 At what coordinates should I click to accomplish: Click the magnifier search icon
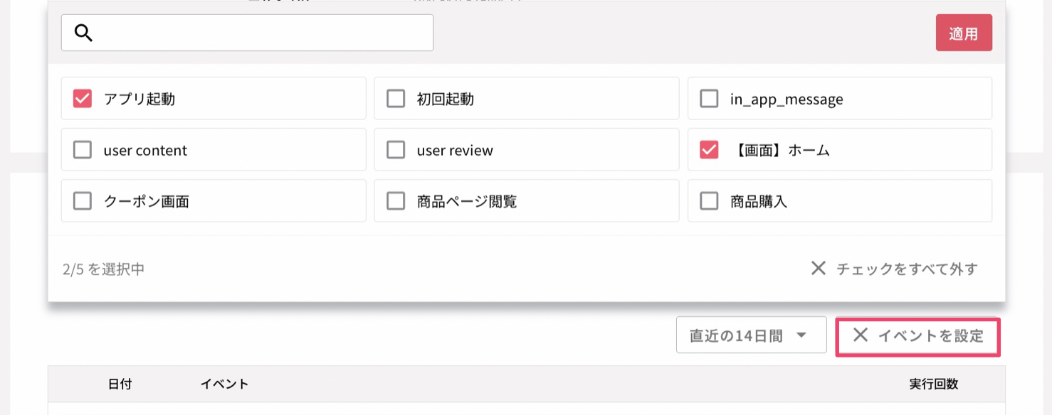[x=83, y=33]
